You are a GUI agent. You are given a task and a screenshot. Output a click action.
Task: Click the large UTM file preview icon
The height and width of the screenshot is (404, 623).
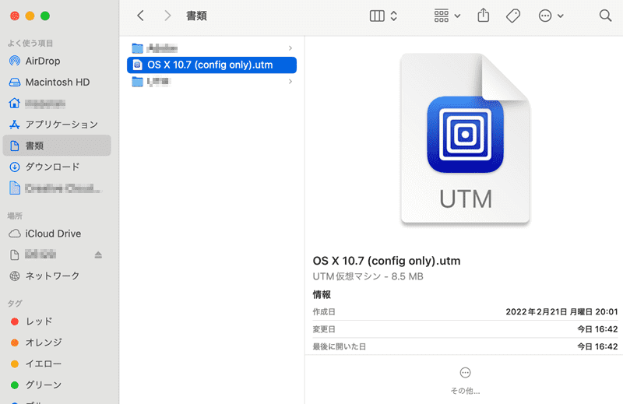(x=465, y=139)
